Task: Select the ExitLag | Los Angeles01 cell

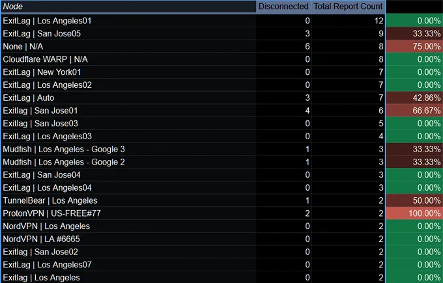Action: [128, 21]
